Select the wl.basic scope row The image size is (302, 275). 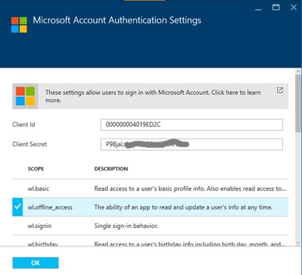[x=151, y=188]
